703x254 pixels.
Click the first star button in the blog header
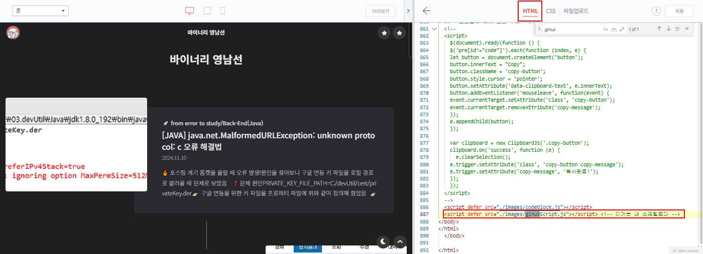point(384,33)
